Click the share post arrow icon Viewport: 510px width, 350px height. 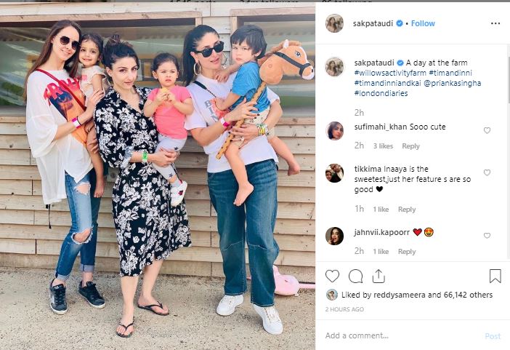379,276
